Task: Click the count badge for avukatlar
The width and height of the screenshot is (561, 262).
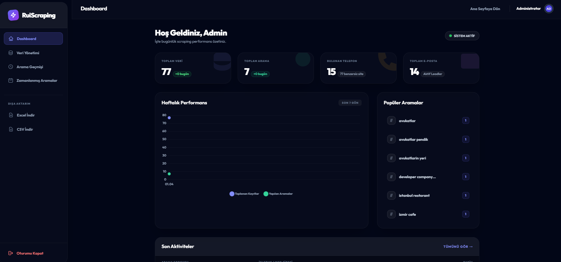Action: pyautogui.click(x=466, y=120)
